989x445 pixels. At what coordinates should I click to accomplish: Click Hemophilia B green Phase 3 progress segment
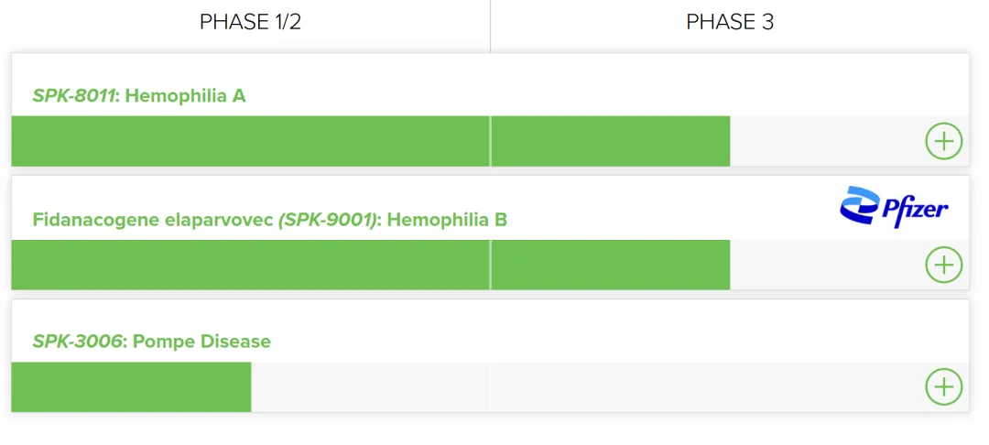pos(610,265)
